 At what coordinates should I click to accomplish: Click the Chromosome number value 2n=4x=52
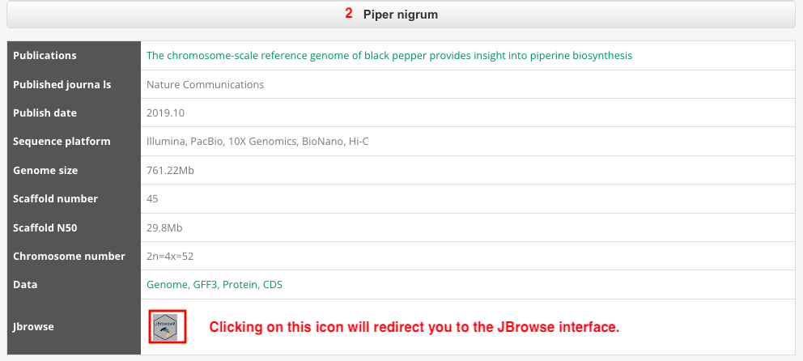pos(170,256)
